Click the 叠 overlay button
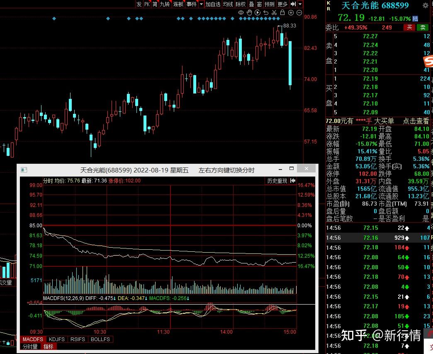Image resolution: width=433 pixels, height=354 pixels. (252, 4)
